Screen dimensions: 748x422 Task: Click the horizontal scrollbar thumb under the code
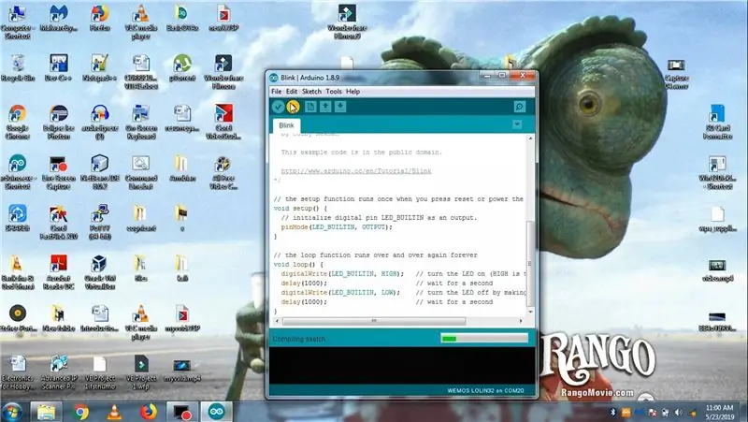373,321
